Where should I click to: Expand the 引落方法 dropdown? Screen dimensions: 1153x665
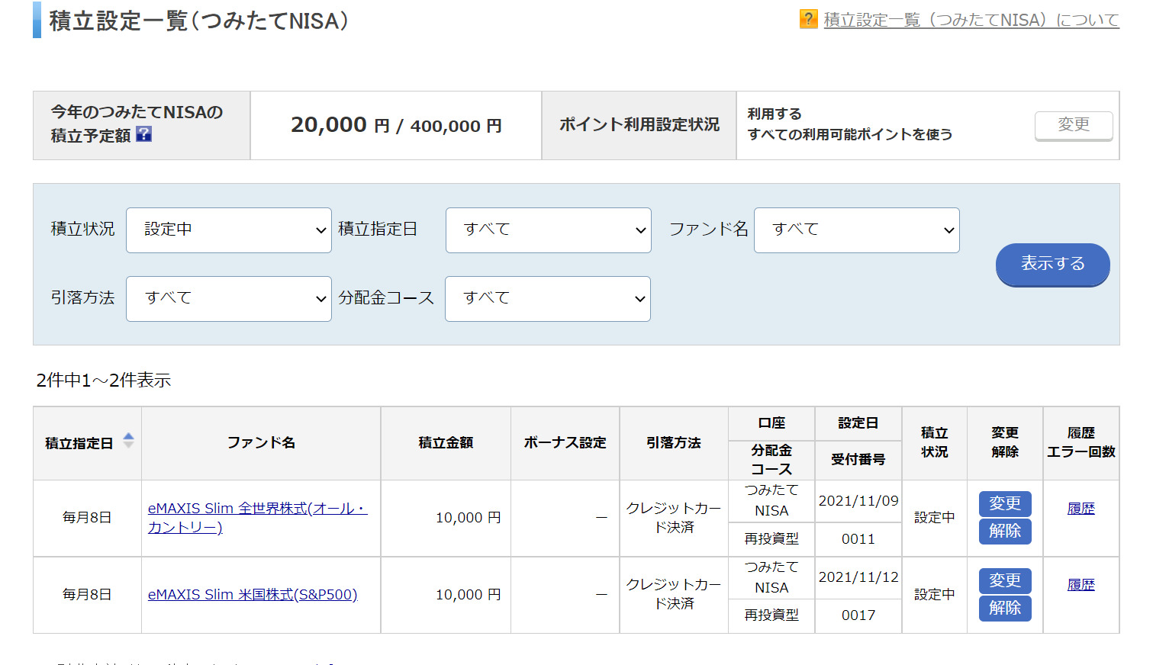pyautogui.click(x=229, y=299)
